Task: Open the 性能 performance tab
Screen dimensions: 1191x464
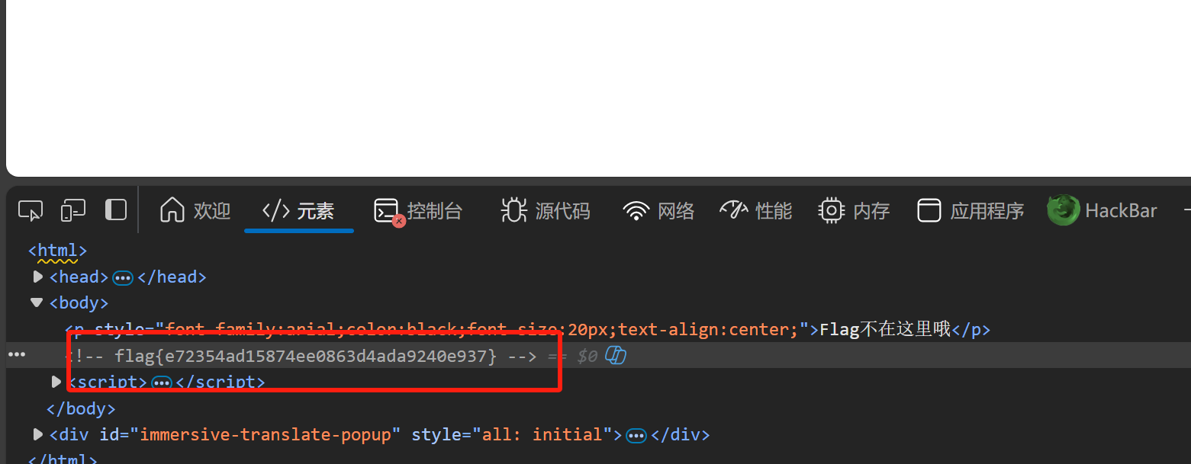Action: 756,210
